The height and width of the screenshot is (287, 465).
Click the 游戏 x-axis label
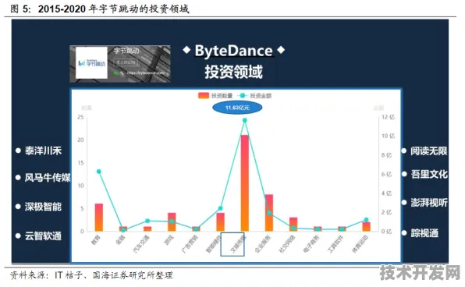pyautogui.click(x=169, y=240)
